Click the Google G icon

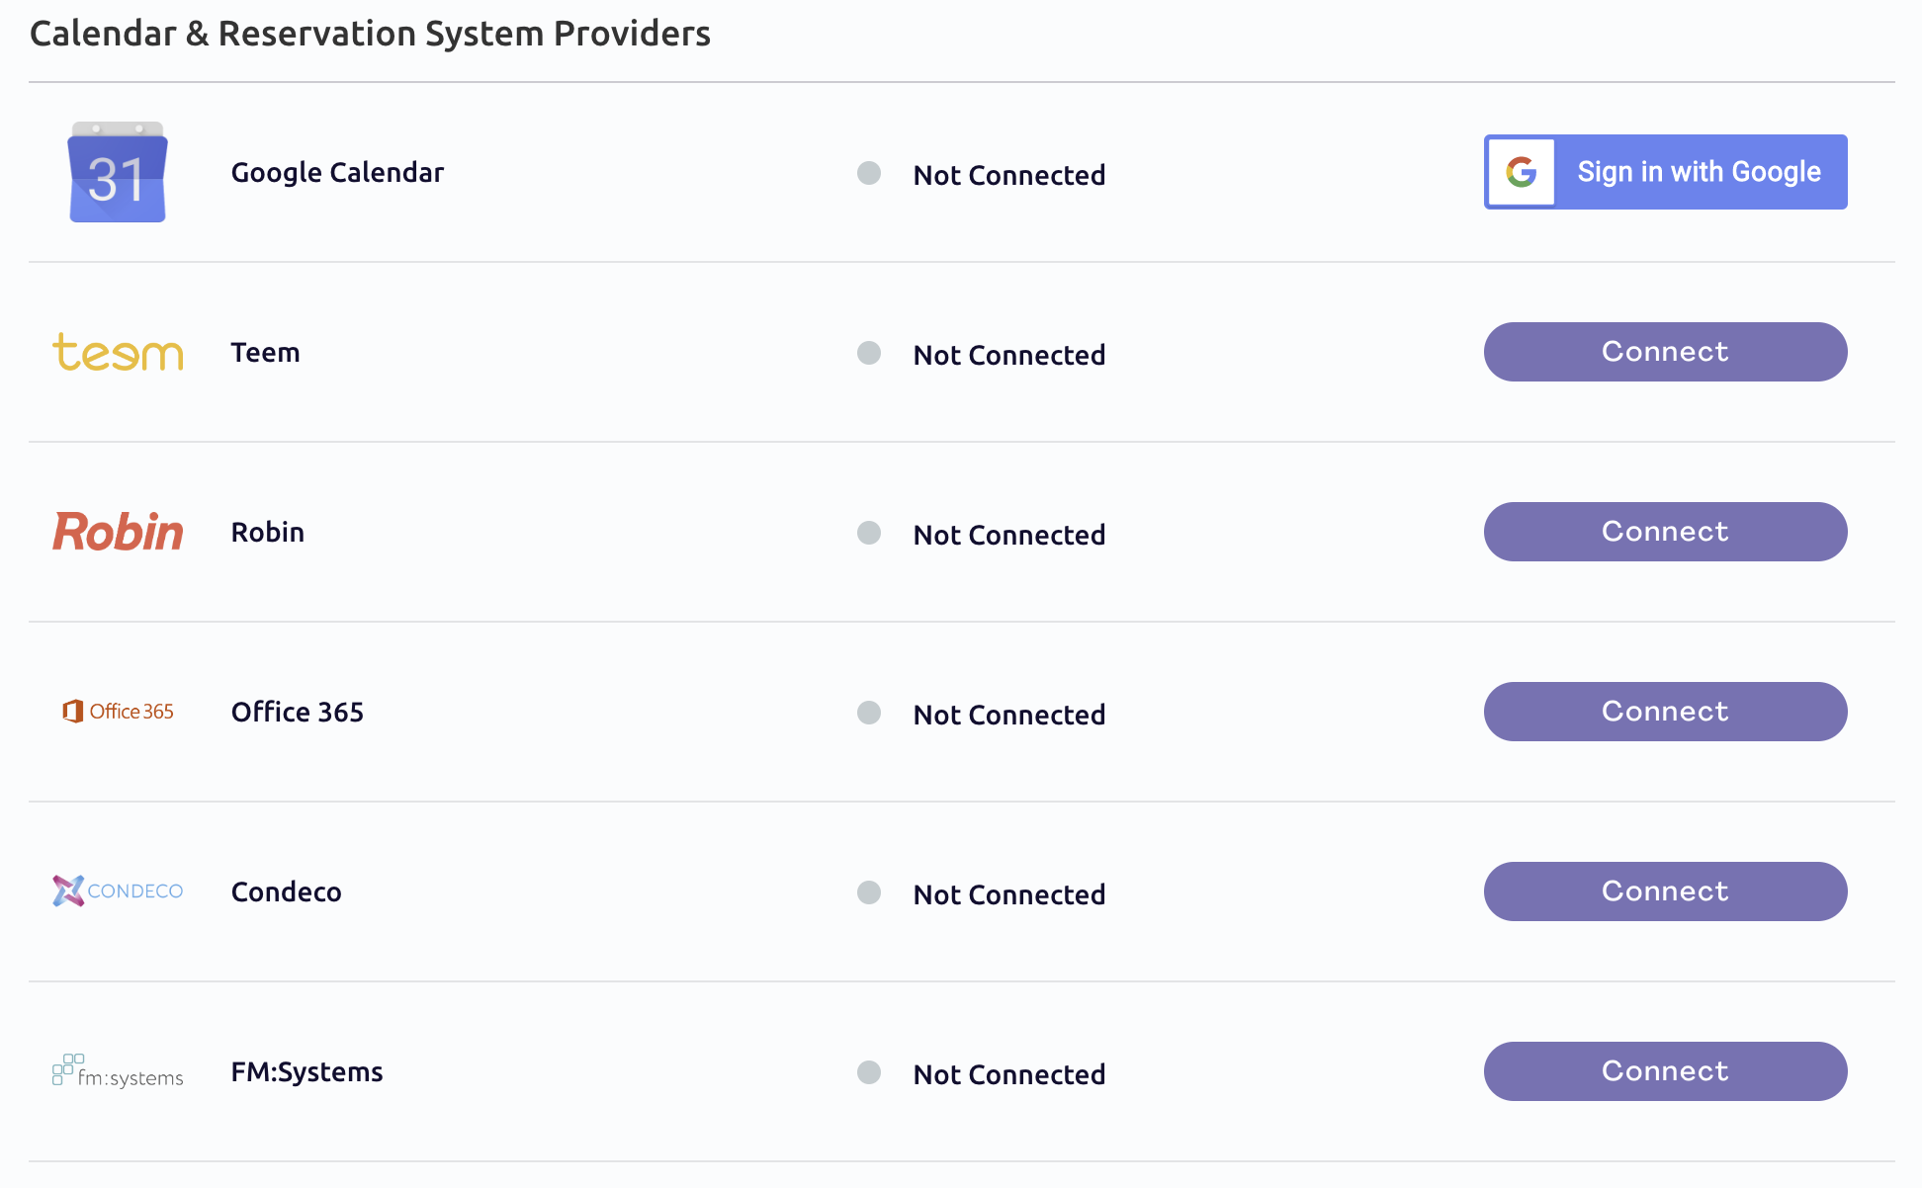pos(1522,172)
